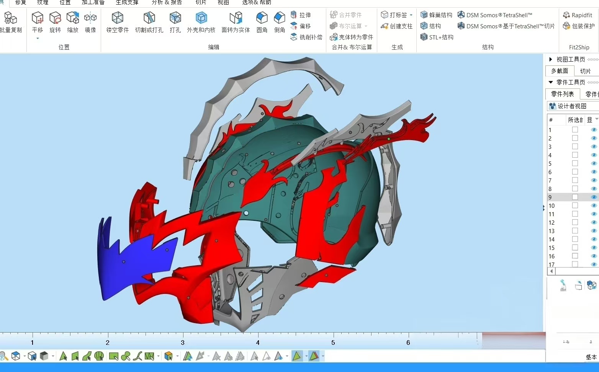
Task: Click the triangle select tool in bottom toolbar
Action: (x=63, y=356)
